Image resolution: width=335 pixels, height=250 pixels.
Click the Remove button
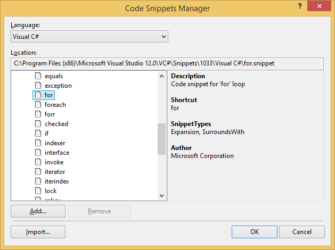(100, 211)
